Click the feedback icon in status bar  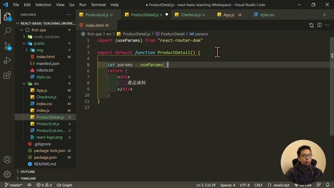pos(319,185)
